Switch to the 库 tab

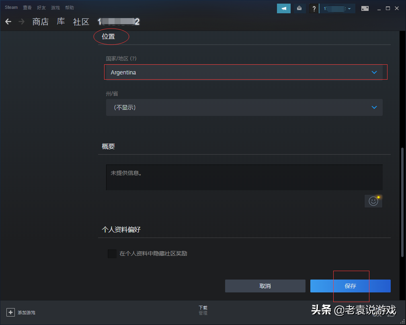(x=60, y=22)
